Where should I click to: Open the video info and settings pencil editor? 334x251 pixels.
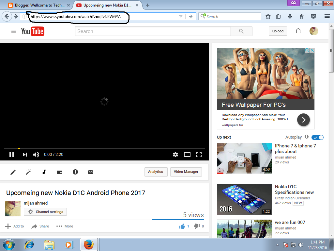click(x=13, y=172)
